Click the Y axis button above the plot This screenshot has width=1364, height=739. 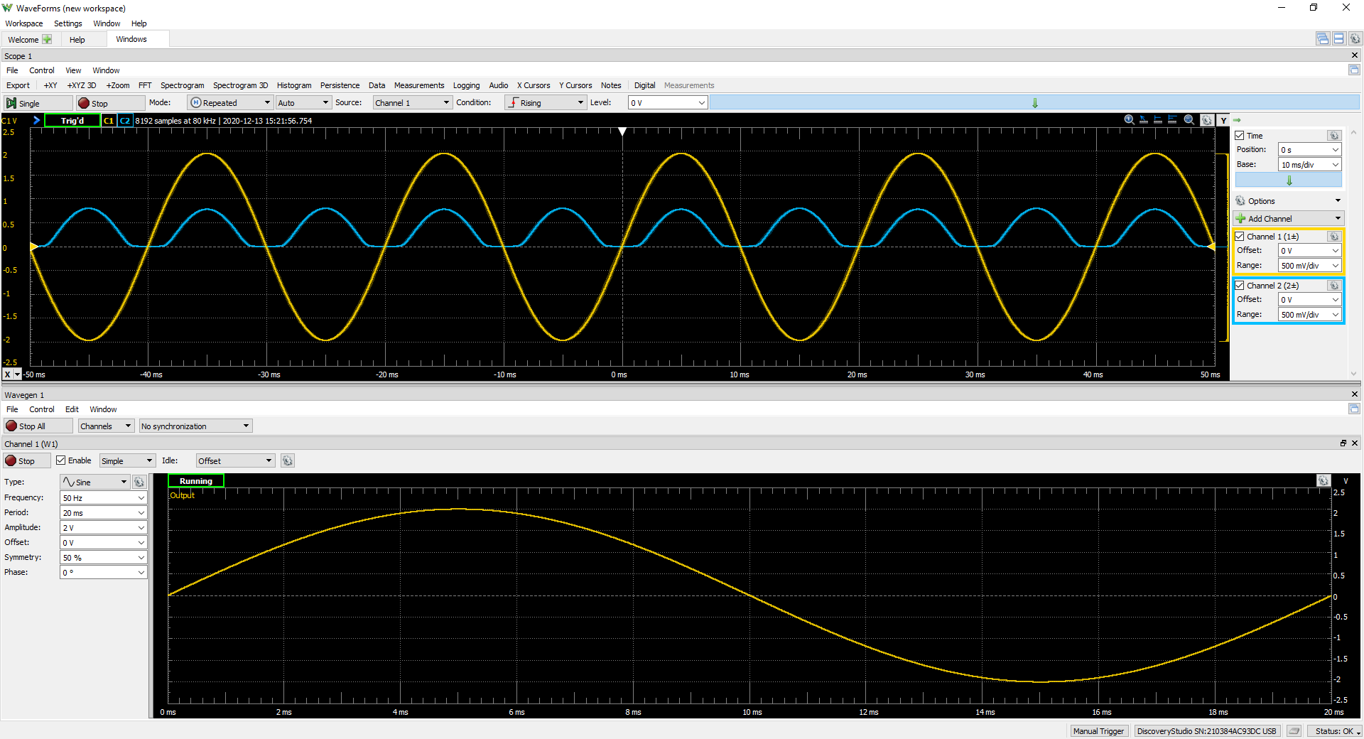click(x=1223, y=120)
